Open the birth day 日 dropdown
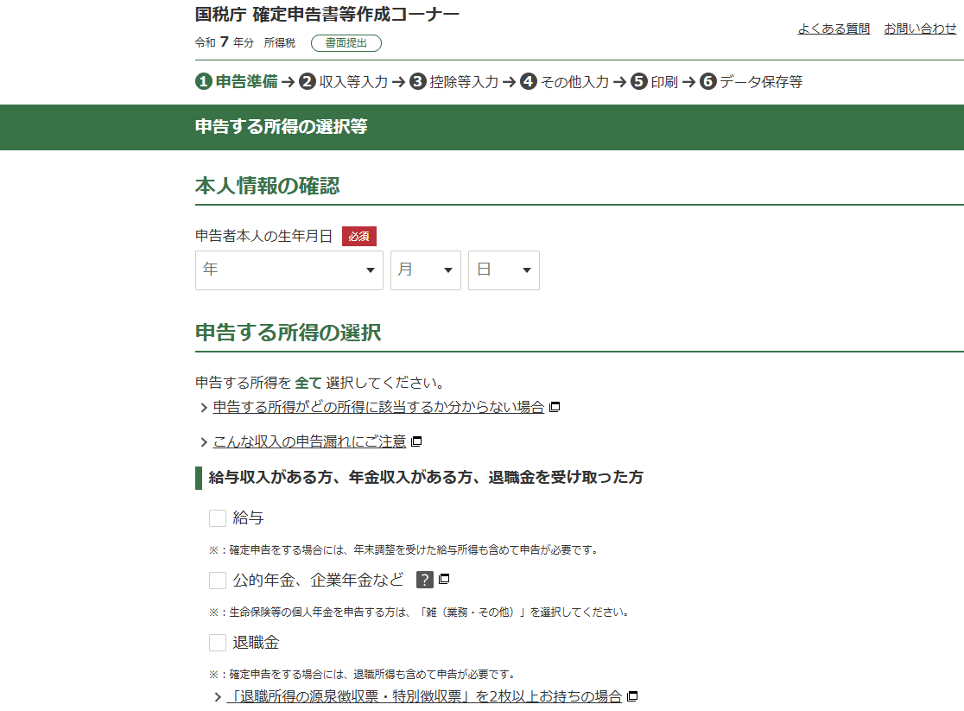 coord(504,270)
